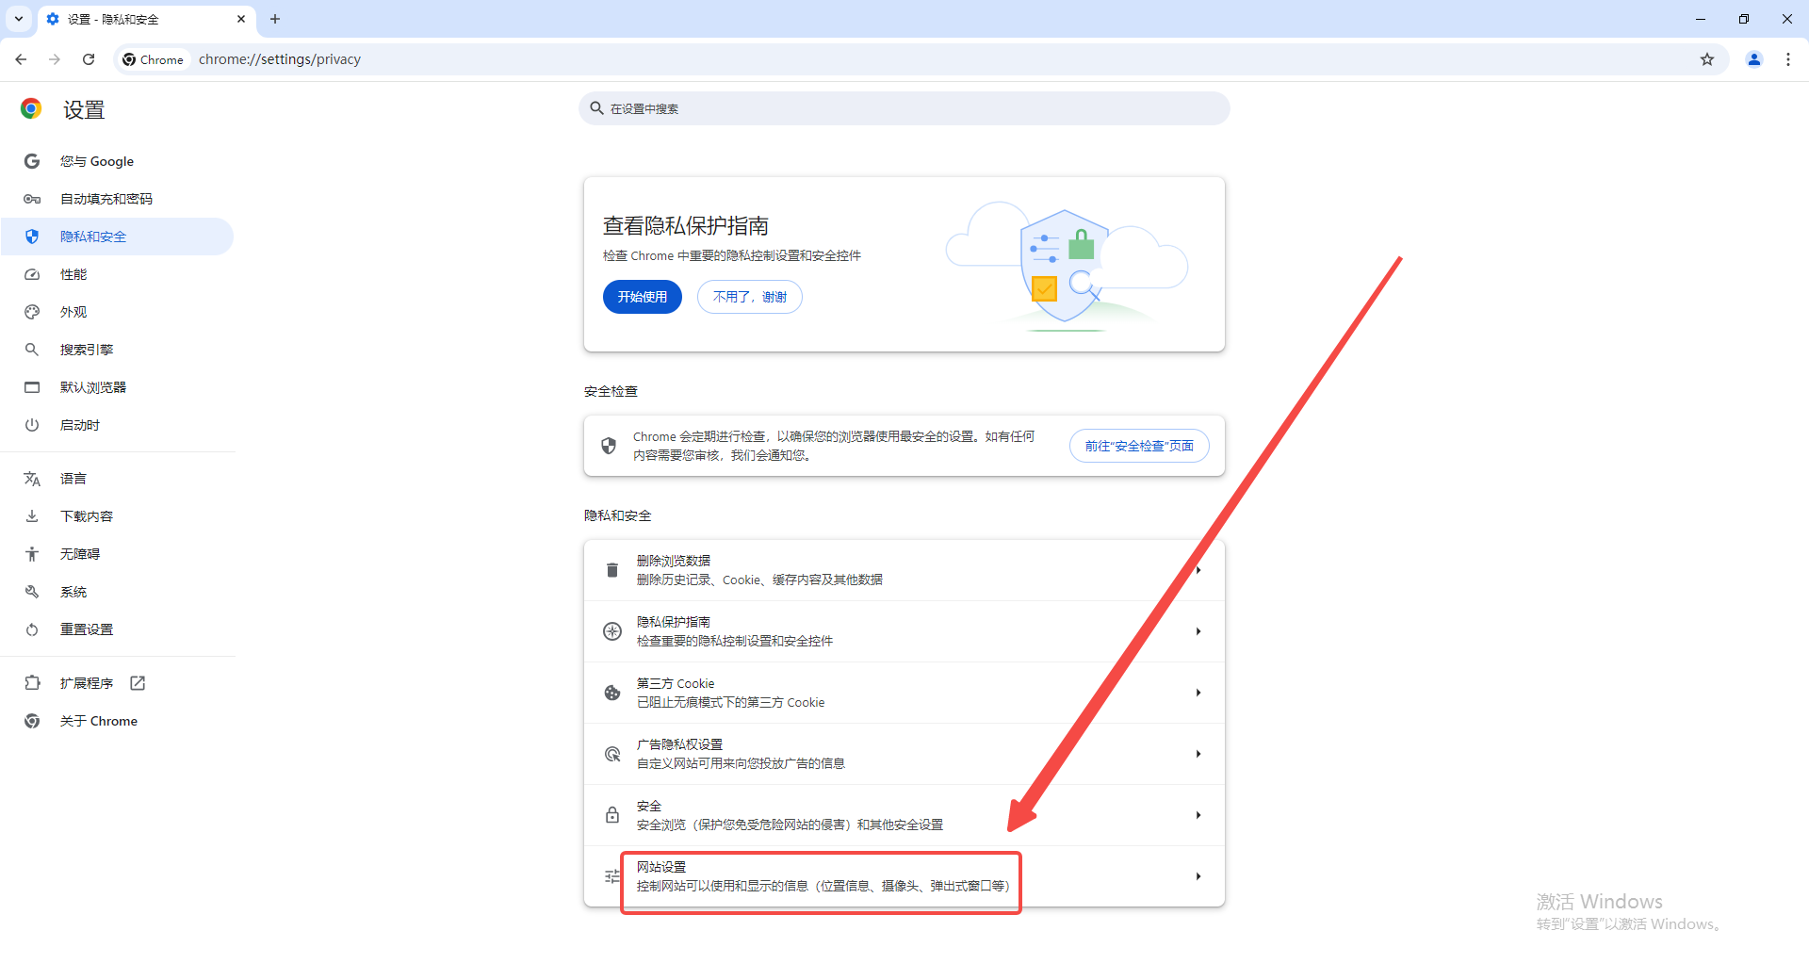Focus the 在设置中搜索 search box
1809x980 pixels.
click(904, 108)
